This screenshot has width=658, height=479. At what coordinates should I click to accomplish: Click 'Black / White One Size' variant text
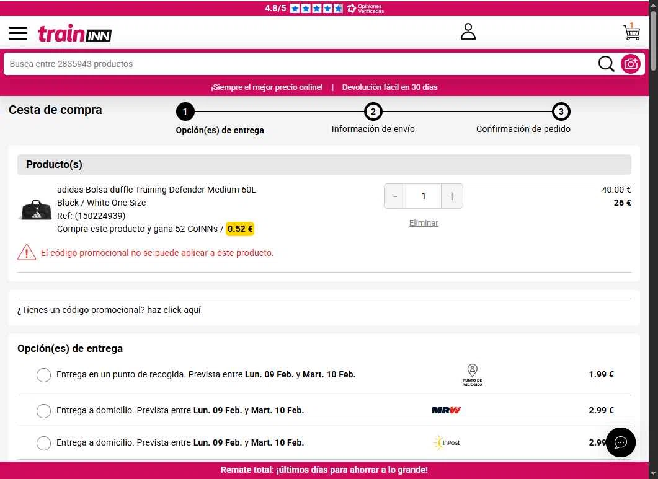[102, 203]
